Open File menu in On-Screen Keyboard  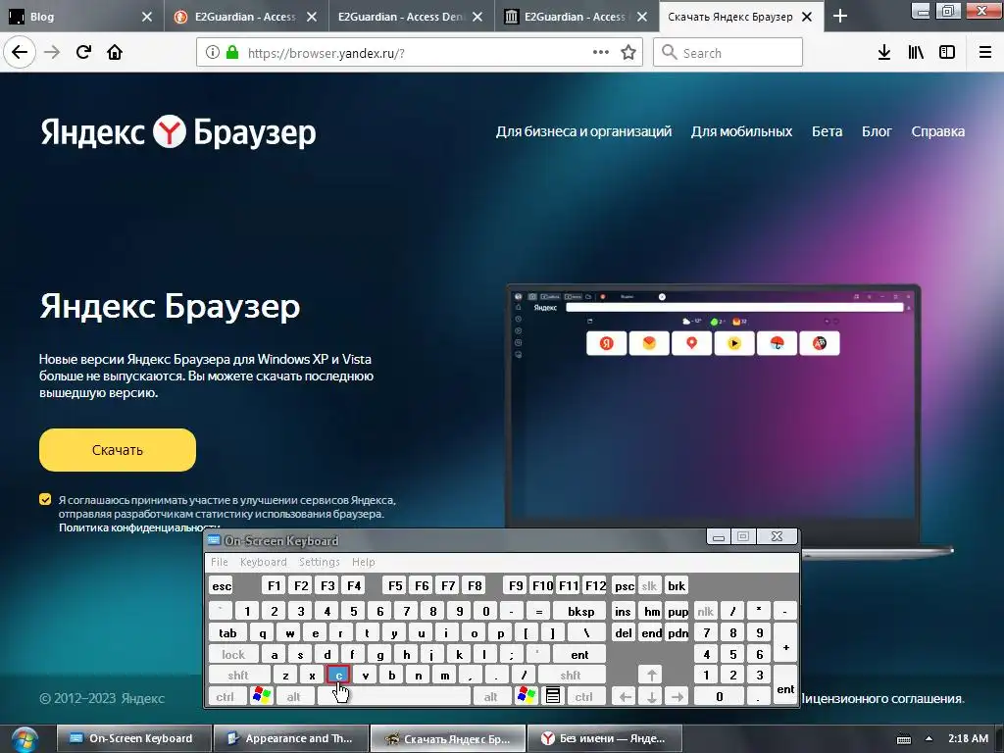click(220, 562)
